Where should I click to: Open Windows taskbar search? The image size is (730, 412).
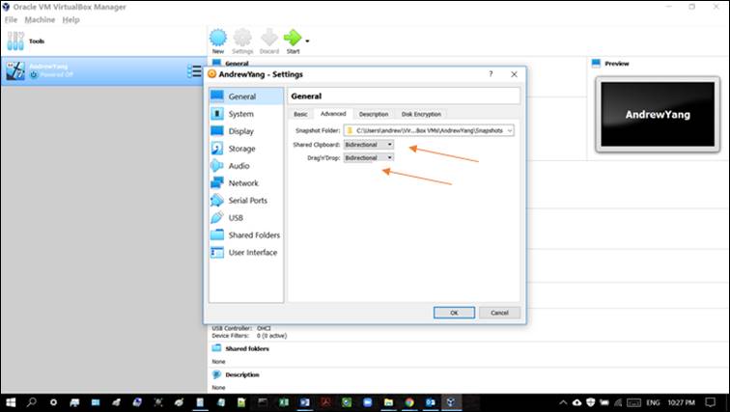click(x=31, y=402)
